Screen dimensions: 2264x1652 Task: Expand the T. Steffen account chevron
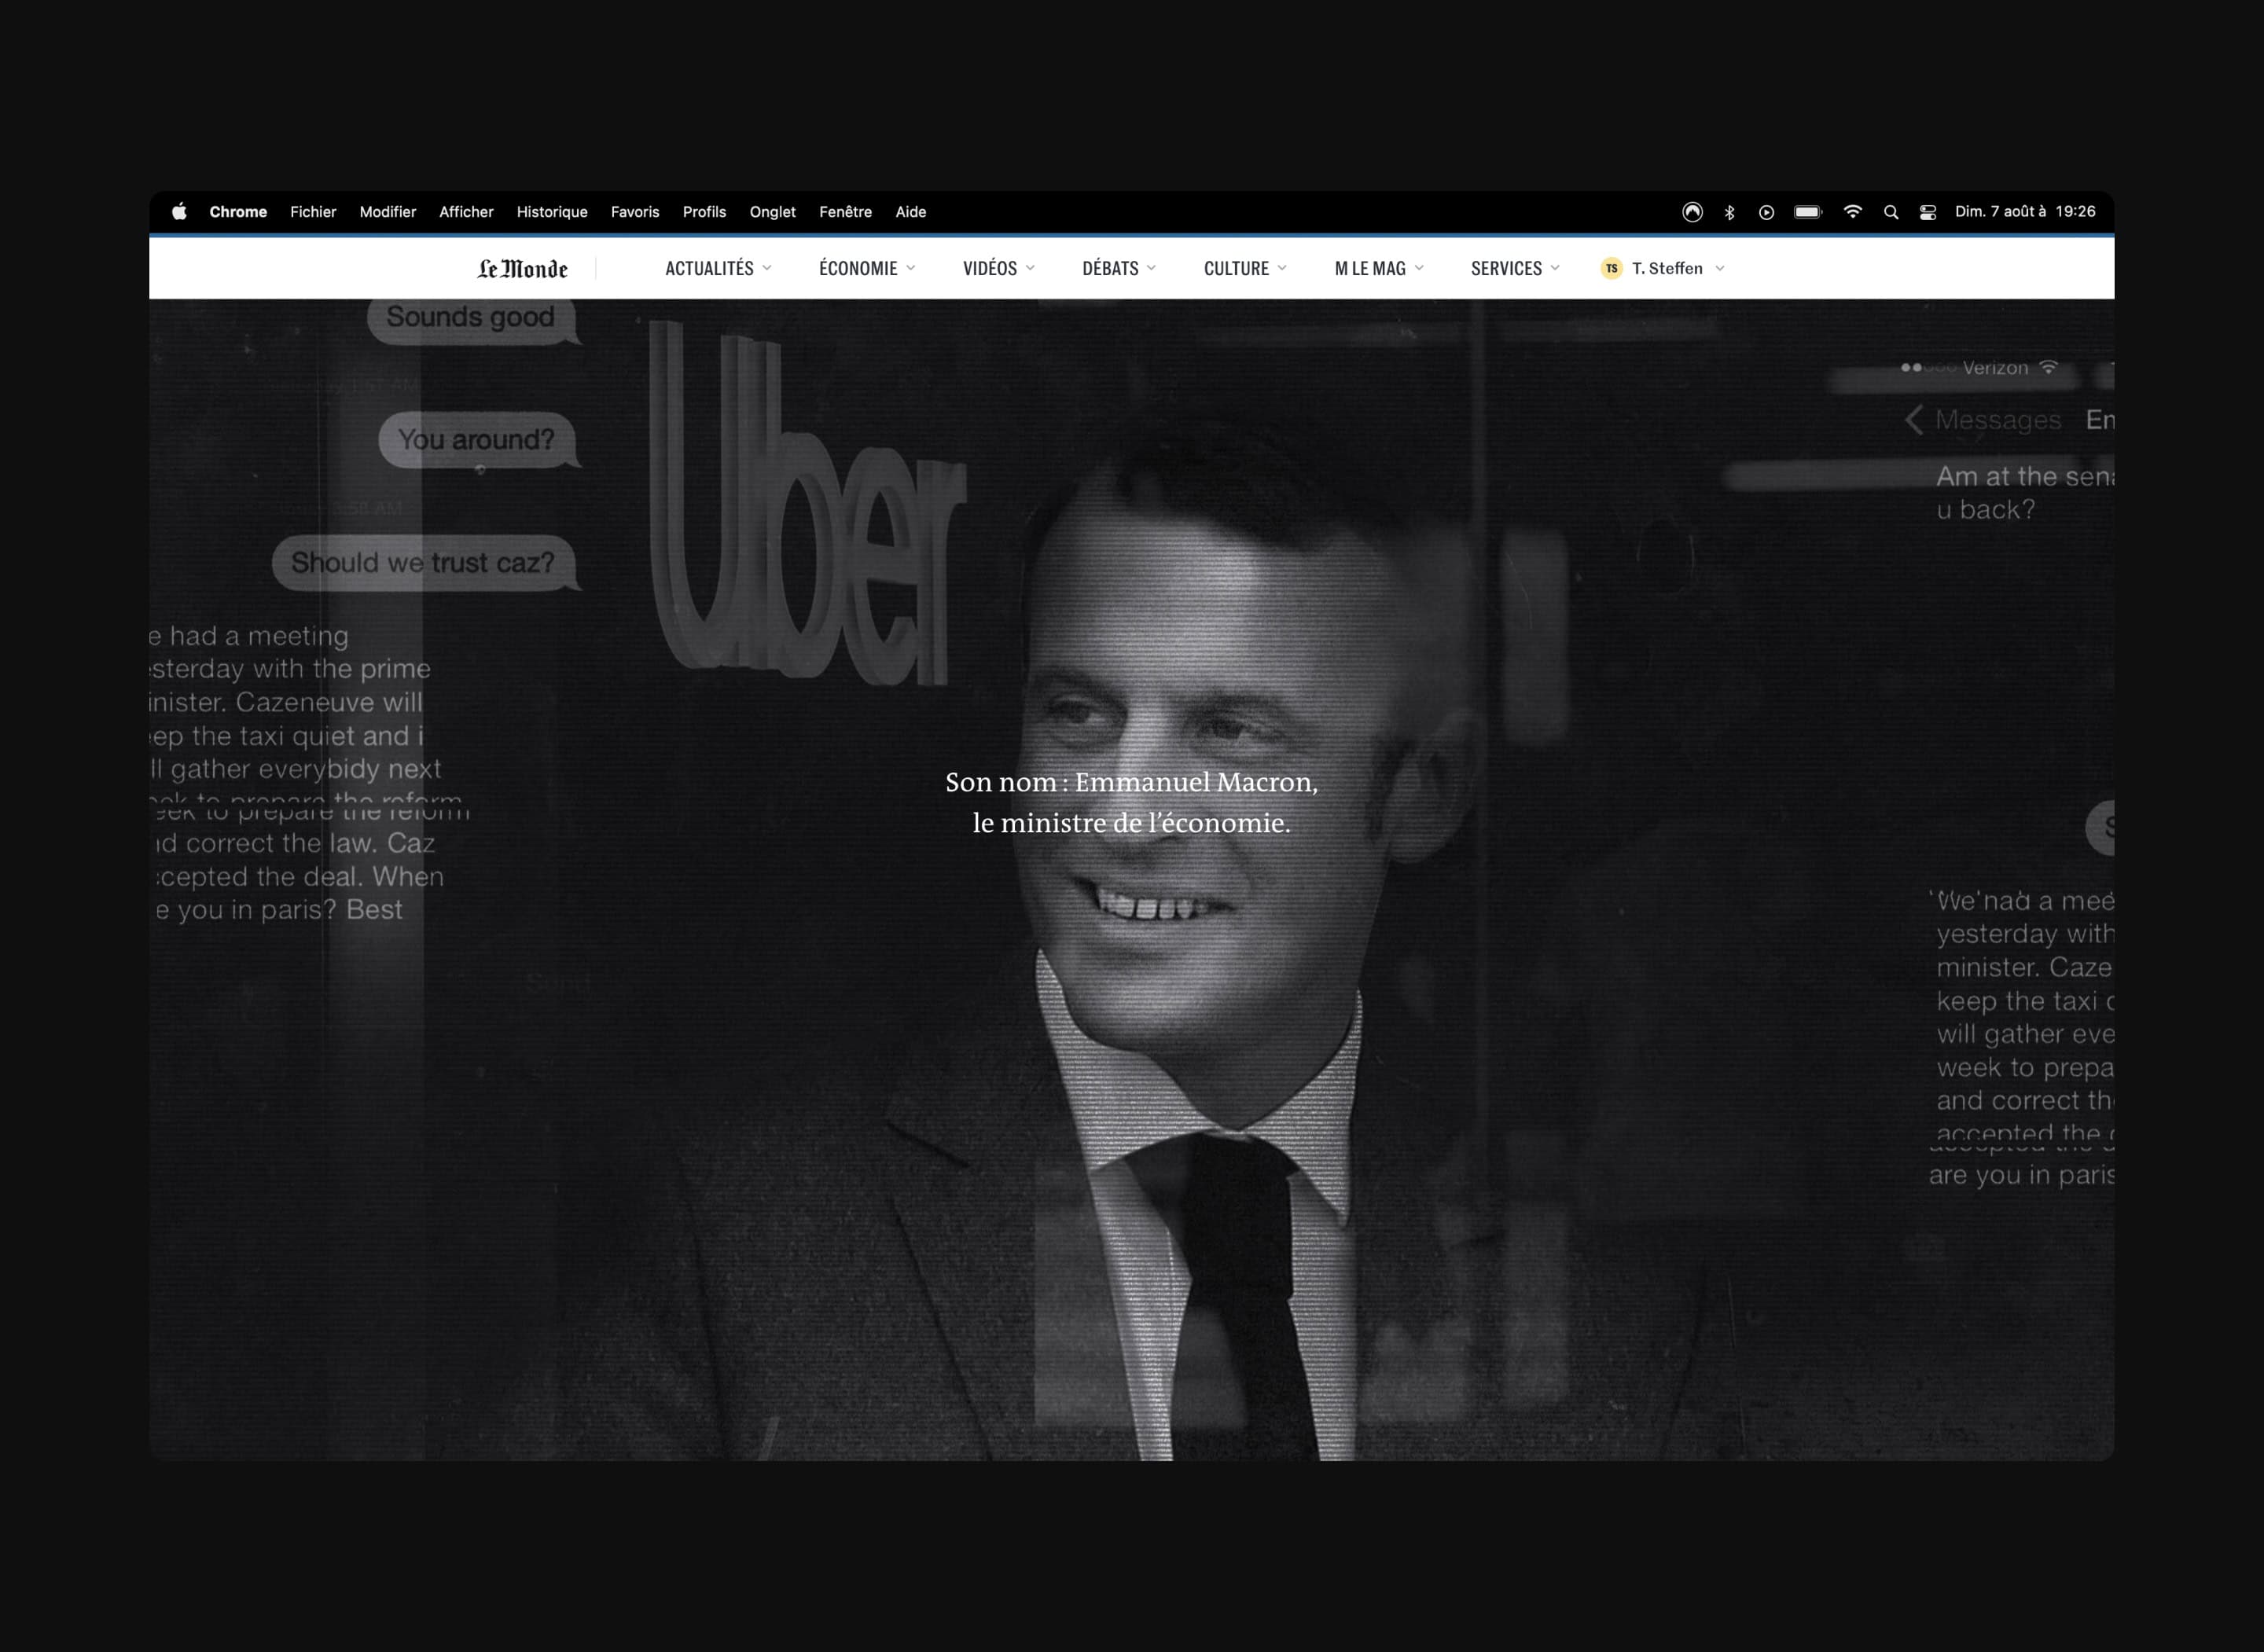pyautogui.click(x=1720, y=268)
